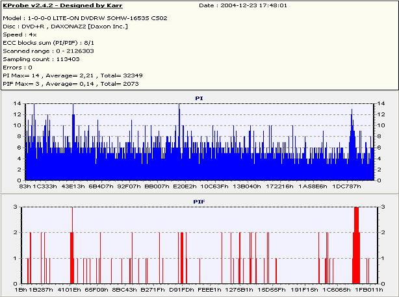Click the KProbe v2.4.2 title text
The height and width of the screenshot is (297, 399).
click(x=62, y=5)
